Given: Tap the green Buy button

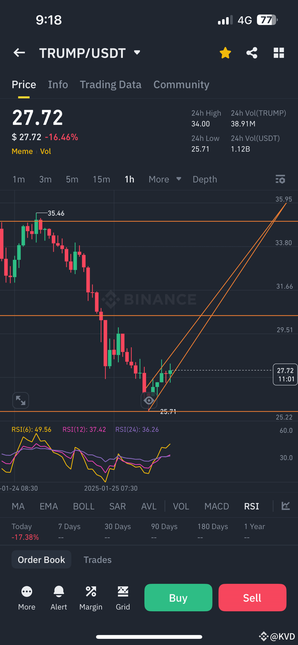Looking at the screenshot, I should [x=178, y=597].
